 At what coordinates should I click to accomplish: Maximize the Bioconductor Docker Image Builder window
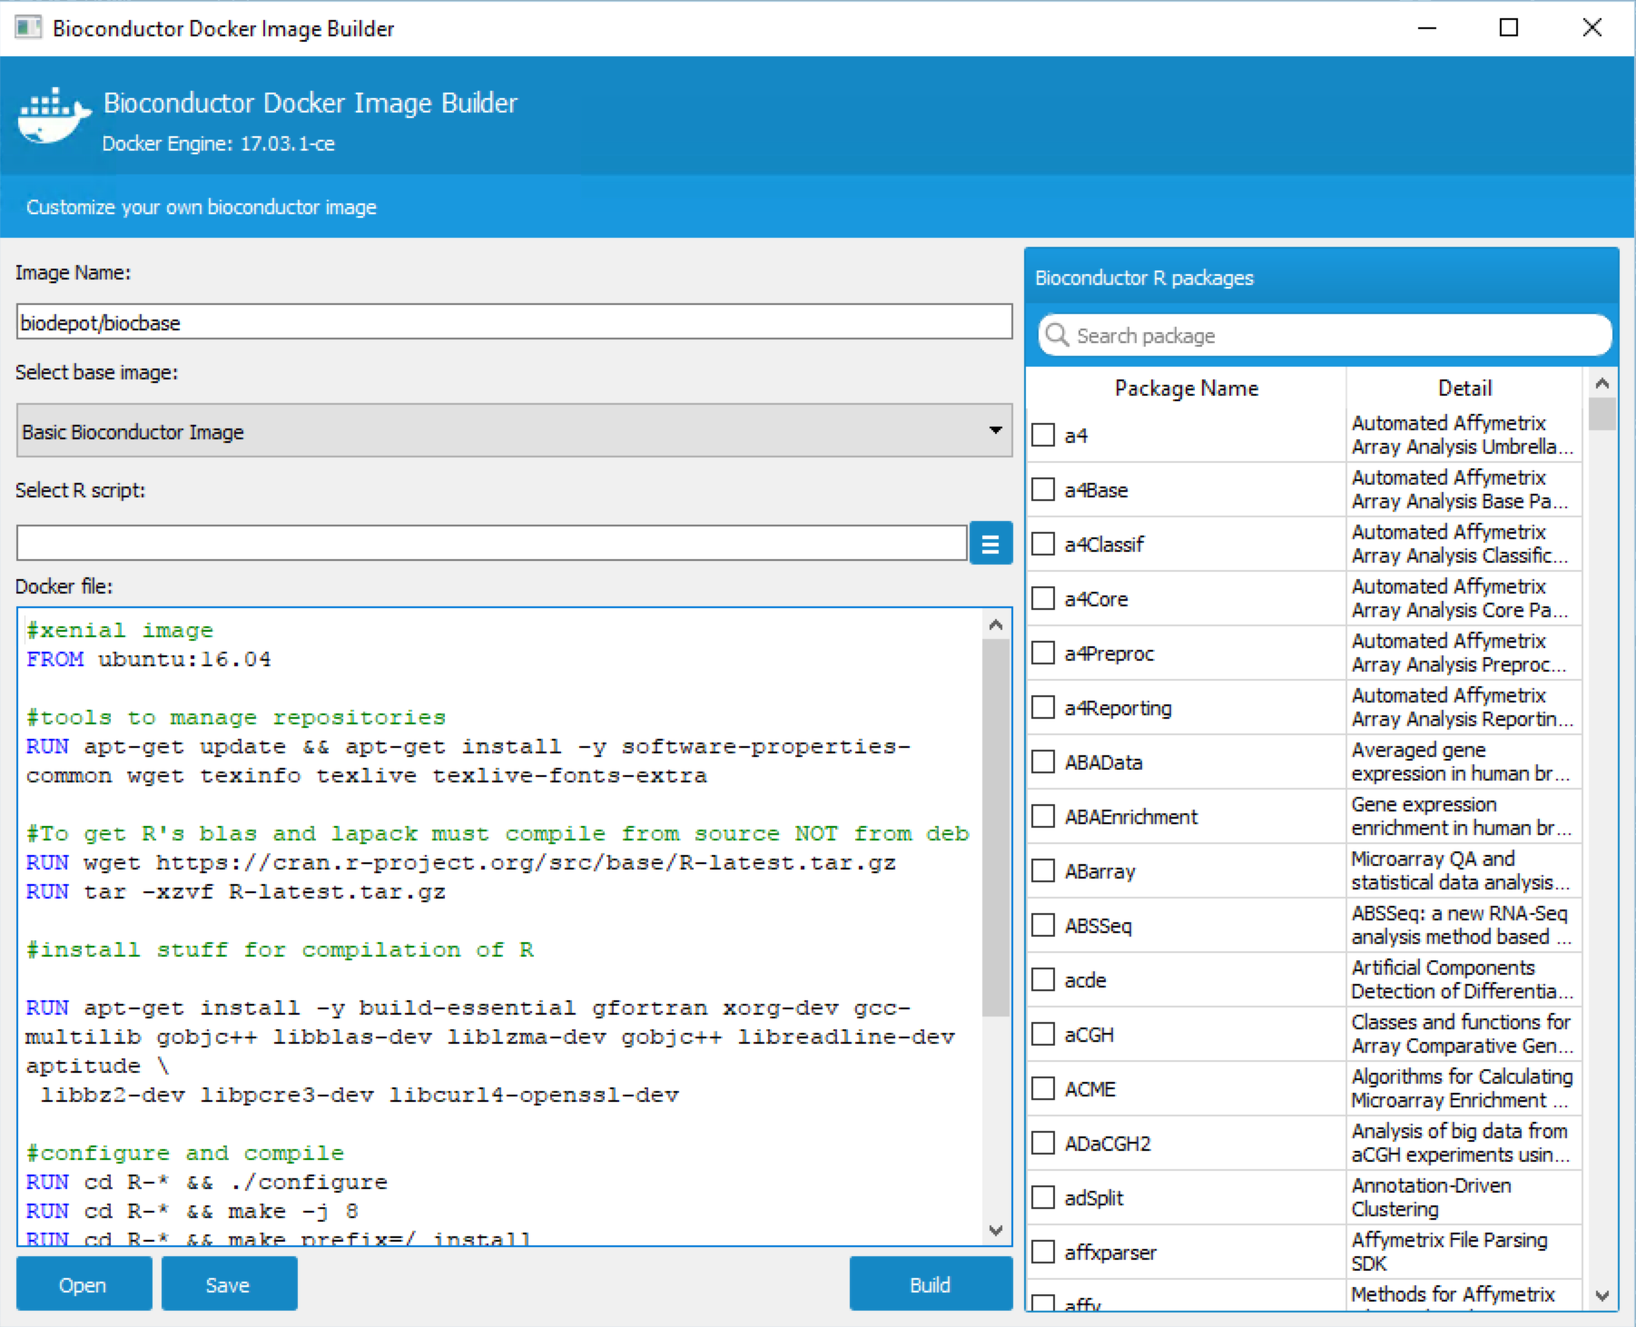pos(1509,28)
